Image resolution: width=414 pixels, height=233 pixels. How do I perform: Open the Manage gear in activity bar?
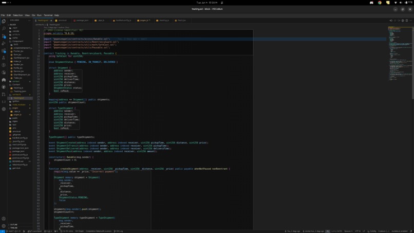click(4, 226)
